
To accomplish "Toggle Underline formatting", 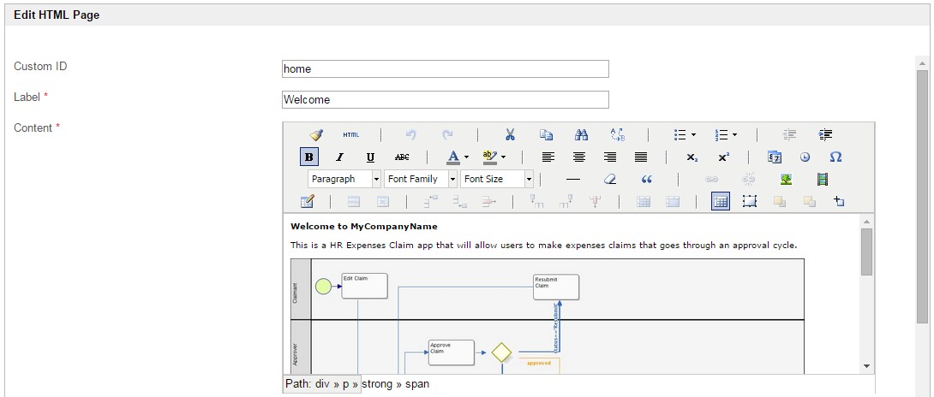I will pos(370,157).
